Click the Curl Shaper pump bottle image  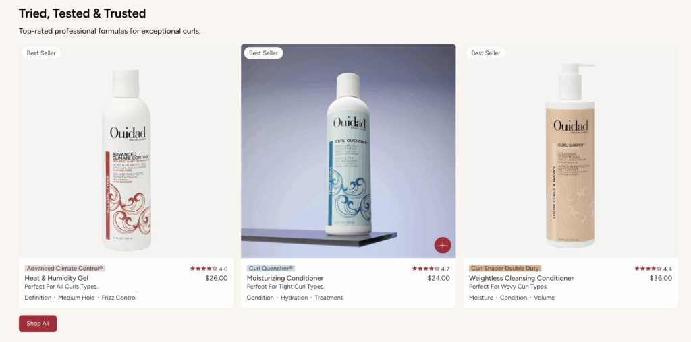point(571,156)
